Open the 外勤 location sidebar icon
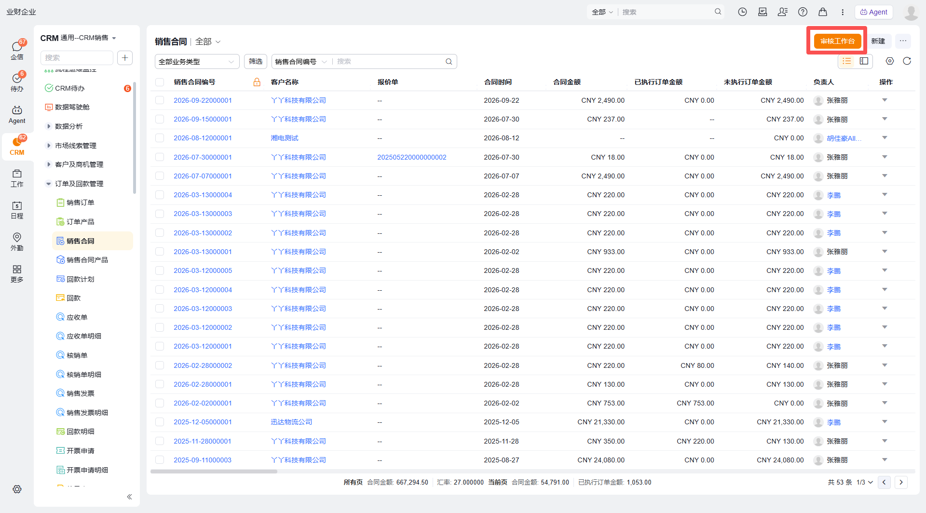 (17, 242)
